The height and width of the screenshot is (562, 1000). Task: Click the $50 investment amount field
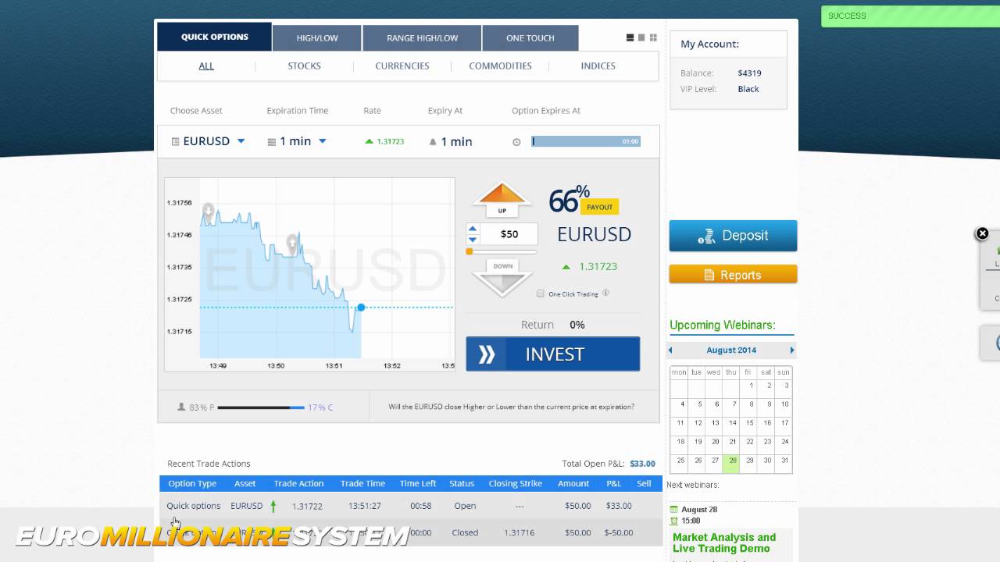click(509, 234)
